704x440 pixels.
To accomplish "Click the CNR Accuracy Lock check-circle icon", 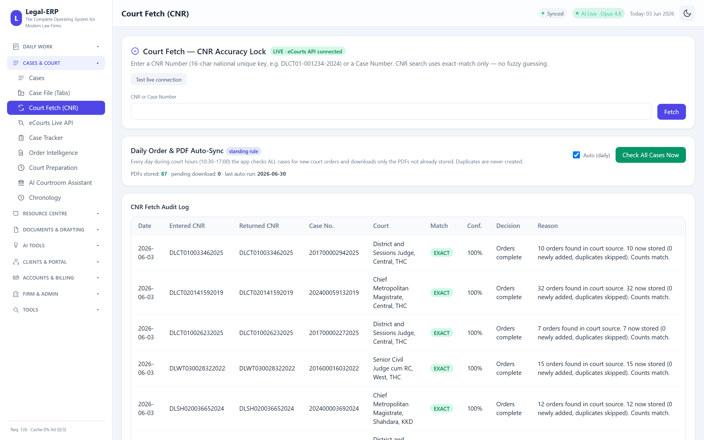I will point(135,51).
